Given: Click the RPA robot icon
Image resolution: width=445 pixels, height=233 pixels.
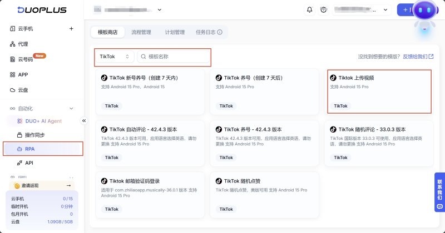Looking at the screenshot, I should tap(19, 149).
